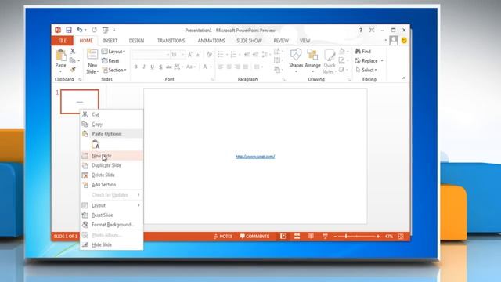Click the Shapes icon in Drawing group
Viewport: 501px width, 282px height.
pyautogui.click(x=296, y=55)
